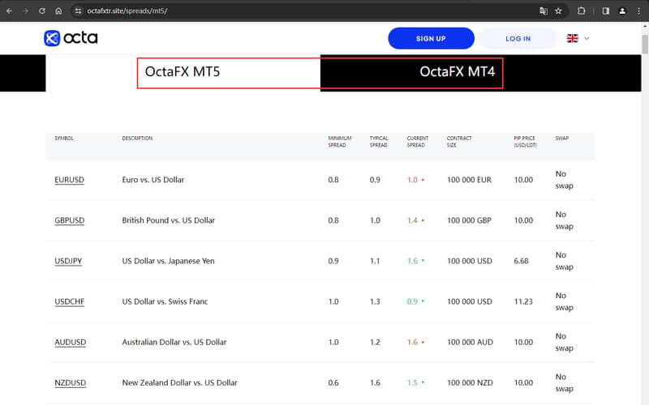Viewport: 649px width, 405px height.
Task: Bookmark this page with the star icon
Action: (x=558, y=11)
